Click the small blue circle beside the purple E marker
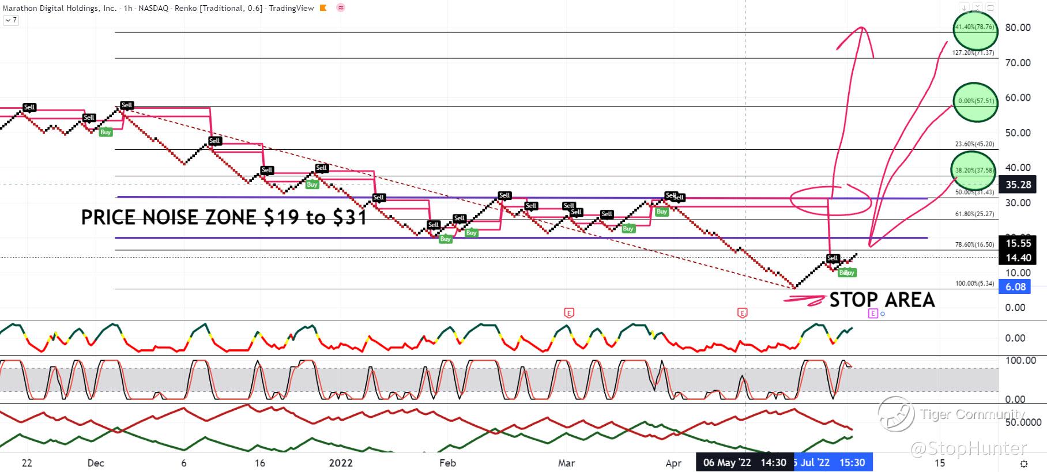The width and height of the screenshot is (1047, 472). click(x=883, y=314)
